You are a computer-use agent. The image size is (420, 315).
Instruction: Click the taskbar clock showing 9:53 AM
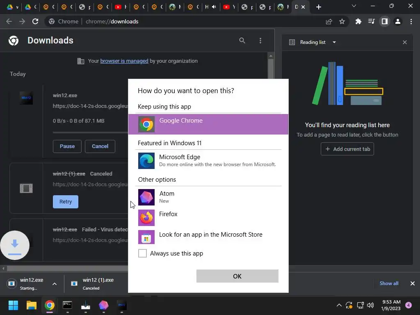[x=391, y=305]
